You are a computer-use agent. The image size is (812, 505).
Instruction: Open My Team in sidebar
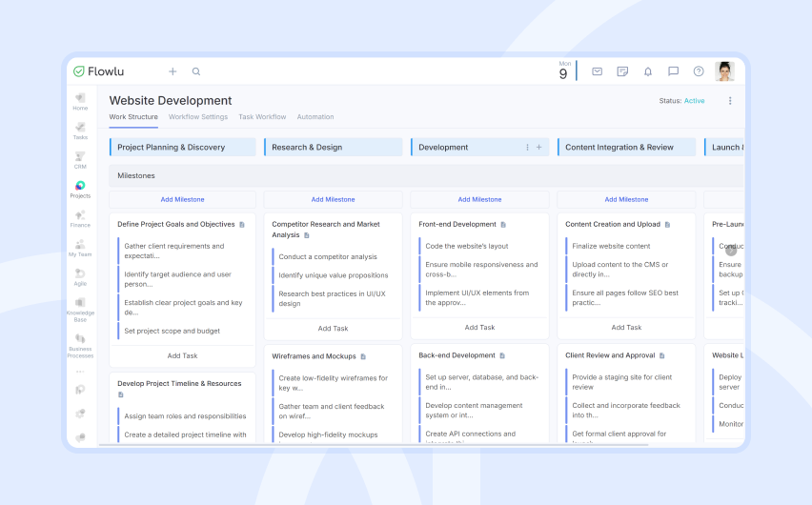[x=80, y=248]
